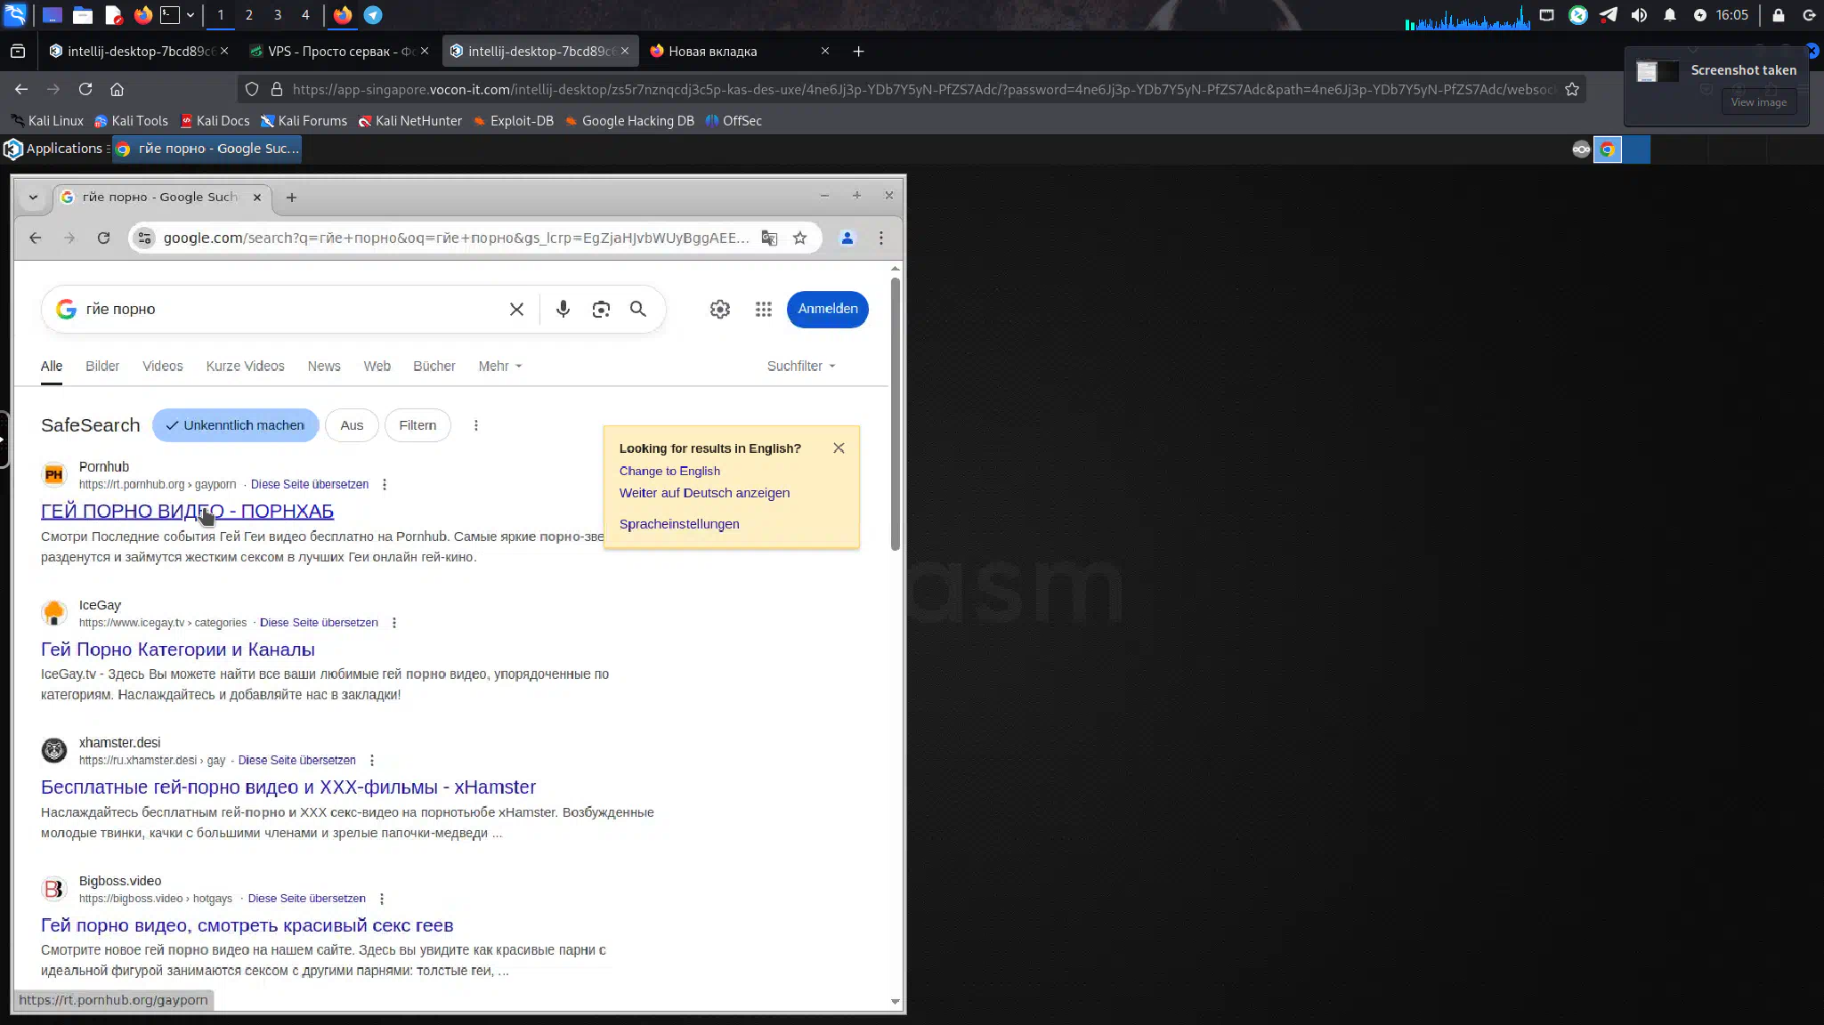The width and height of the screenshot is (1824, 1025).
Task: Open Google quick settings gear icon
Action: (x=719, y=309)
